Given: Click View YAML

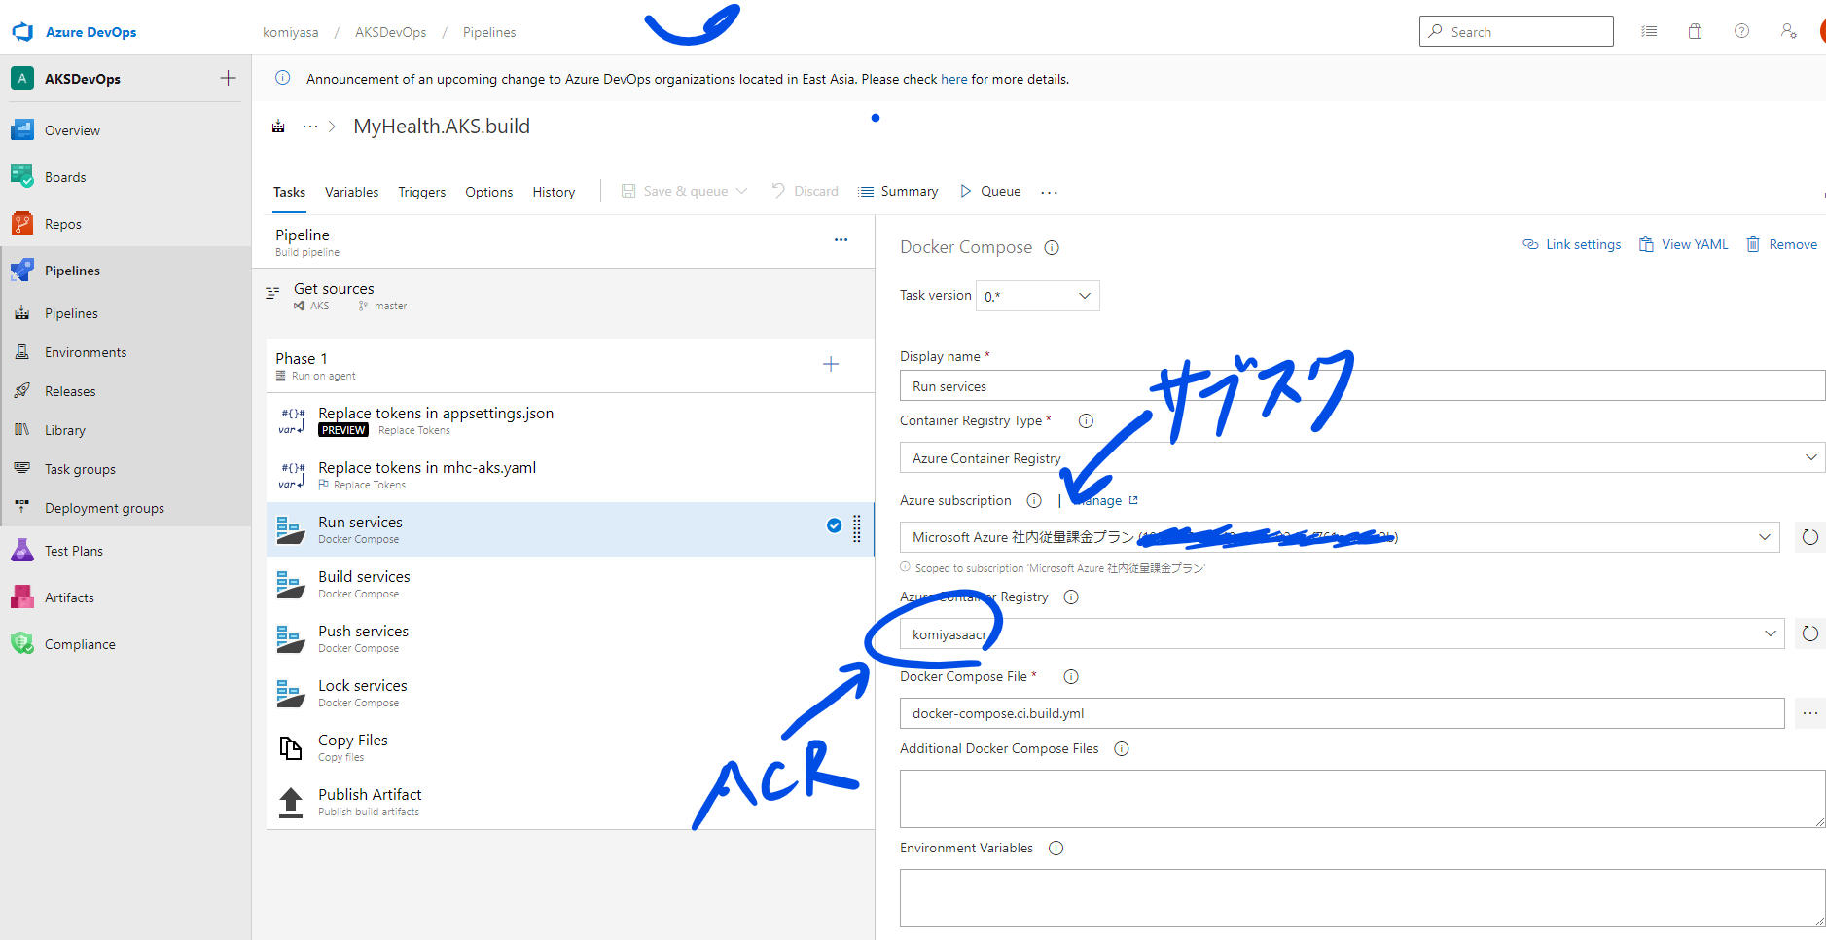Looking at the screenshot, I should [1684, 244].
